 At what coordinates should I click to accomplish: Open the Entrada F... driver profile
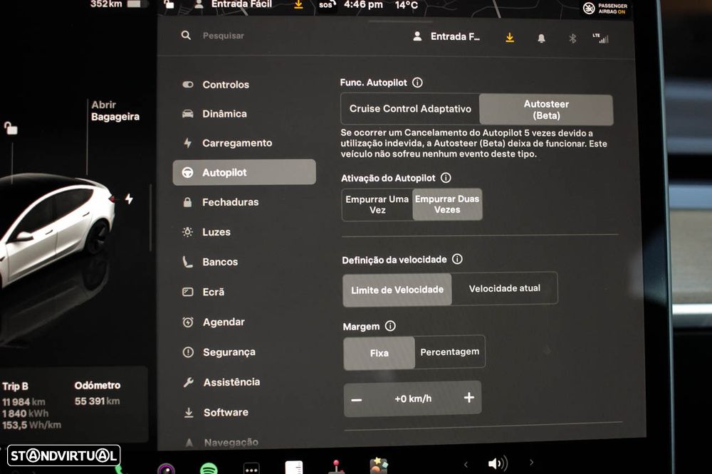[x=447, y=37]
